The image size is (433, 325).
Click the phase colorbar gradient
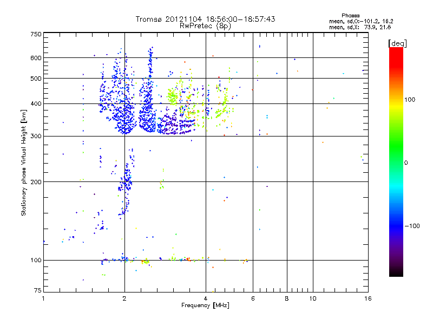tap(396, 161)
